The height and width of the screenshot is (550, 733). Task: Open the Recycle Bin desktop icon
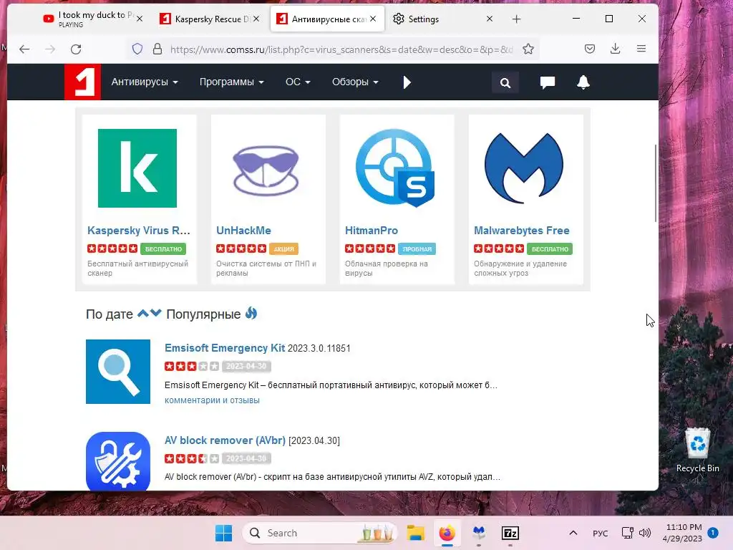tap(697, 450)
